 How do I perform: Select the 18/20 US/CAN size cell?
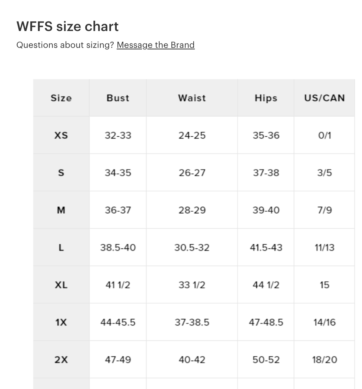point(324,360)
